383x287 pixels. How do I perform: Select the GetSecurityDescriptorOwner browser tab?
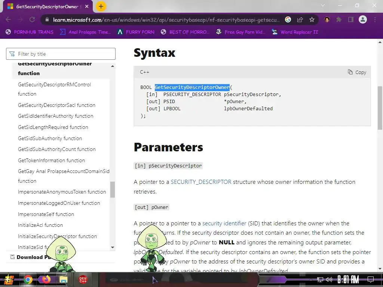point(48,7)
